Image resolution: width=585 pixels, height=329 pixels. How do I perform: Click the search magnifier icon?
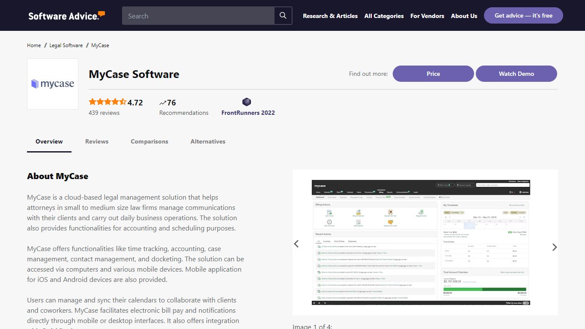283,15
